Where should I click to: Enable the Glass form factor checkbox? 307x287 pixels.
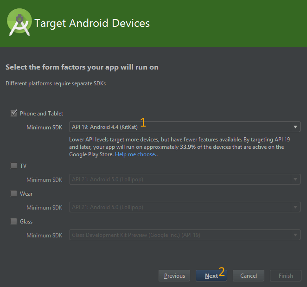[x=13, y=222]
